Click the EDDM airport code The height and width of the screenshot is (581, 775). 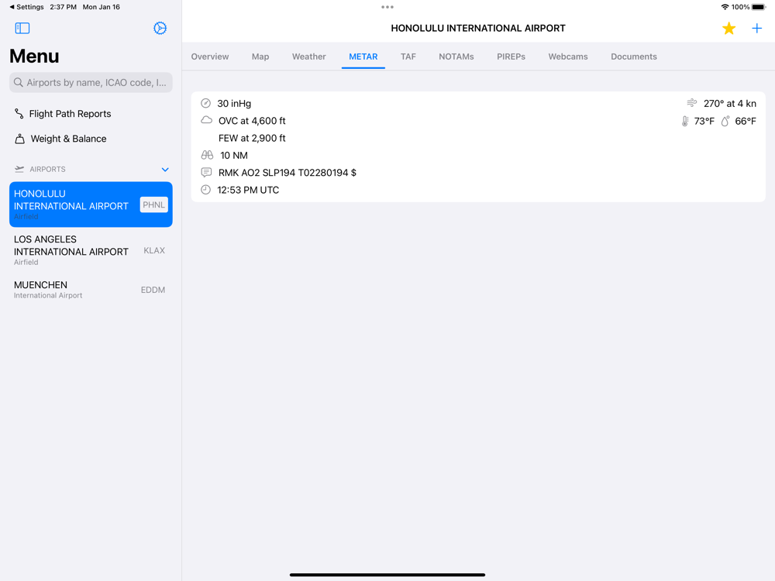point(153,290)
